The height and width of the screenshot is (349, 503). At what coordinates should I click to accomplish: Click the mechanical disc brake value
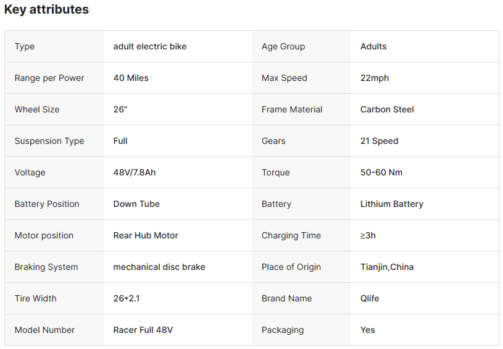(159, 267)
